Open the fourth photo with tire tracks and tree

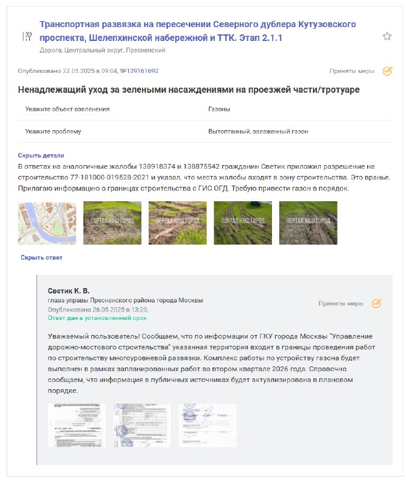243,223
